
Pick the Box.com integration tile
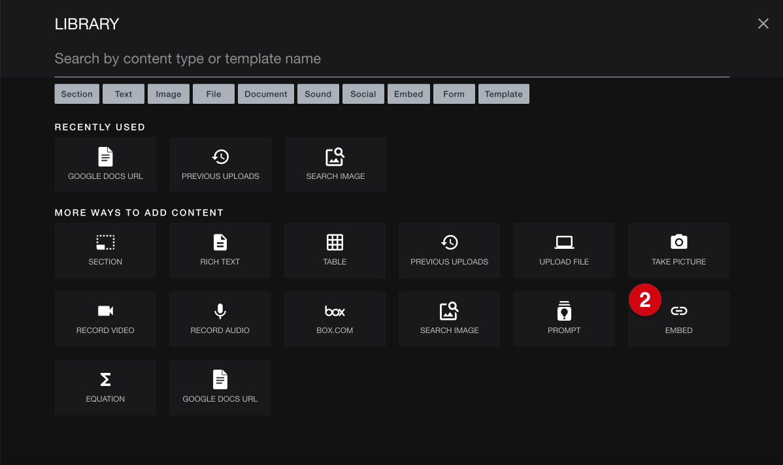coord(335,319)
